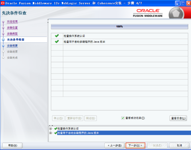Click the 安装位置 step bullet icon
The height and width of the screenshot is (150, 191).
tap(3, 28)
